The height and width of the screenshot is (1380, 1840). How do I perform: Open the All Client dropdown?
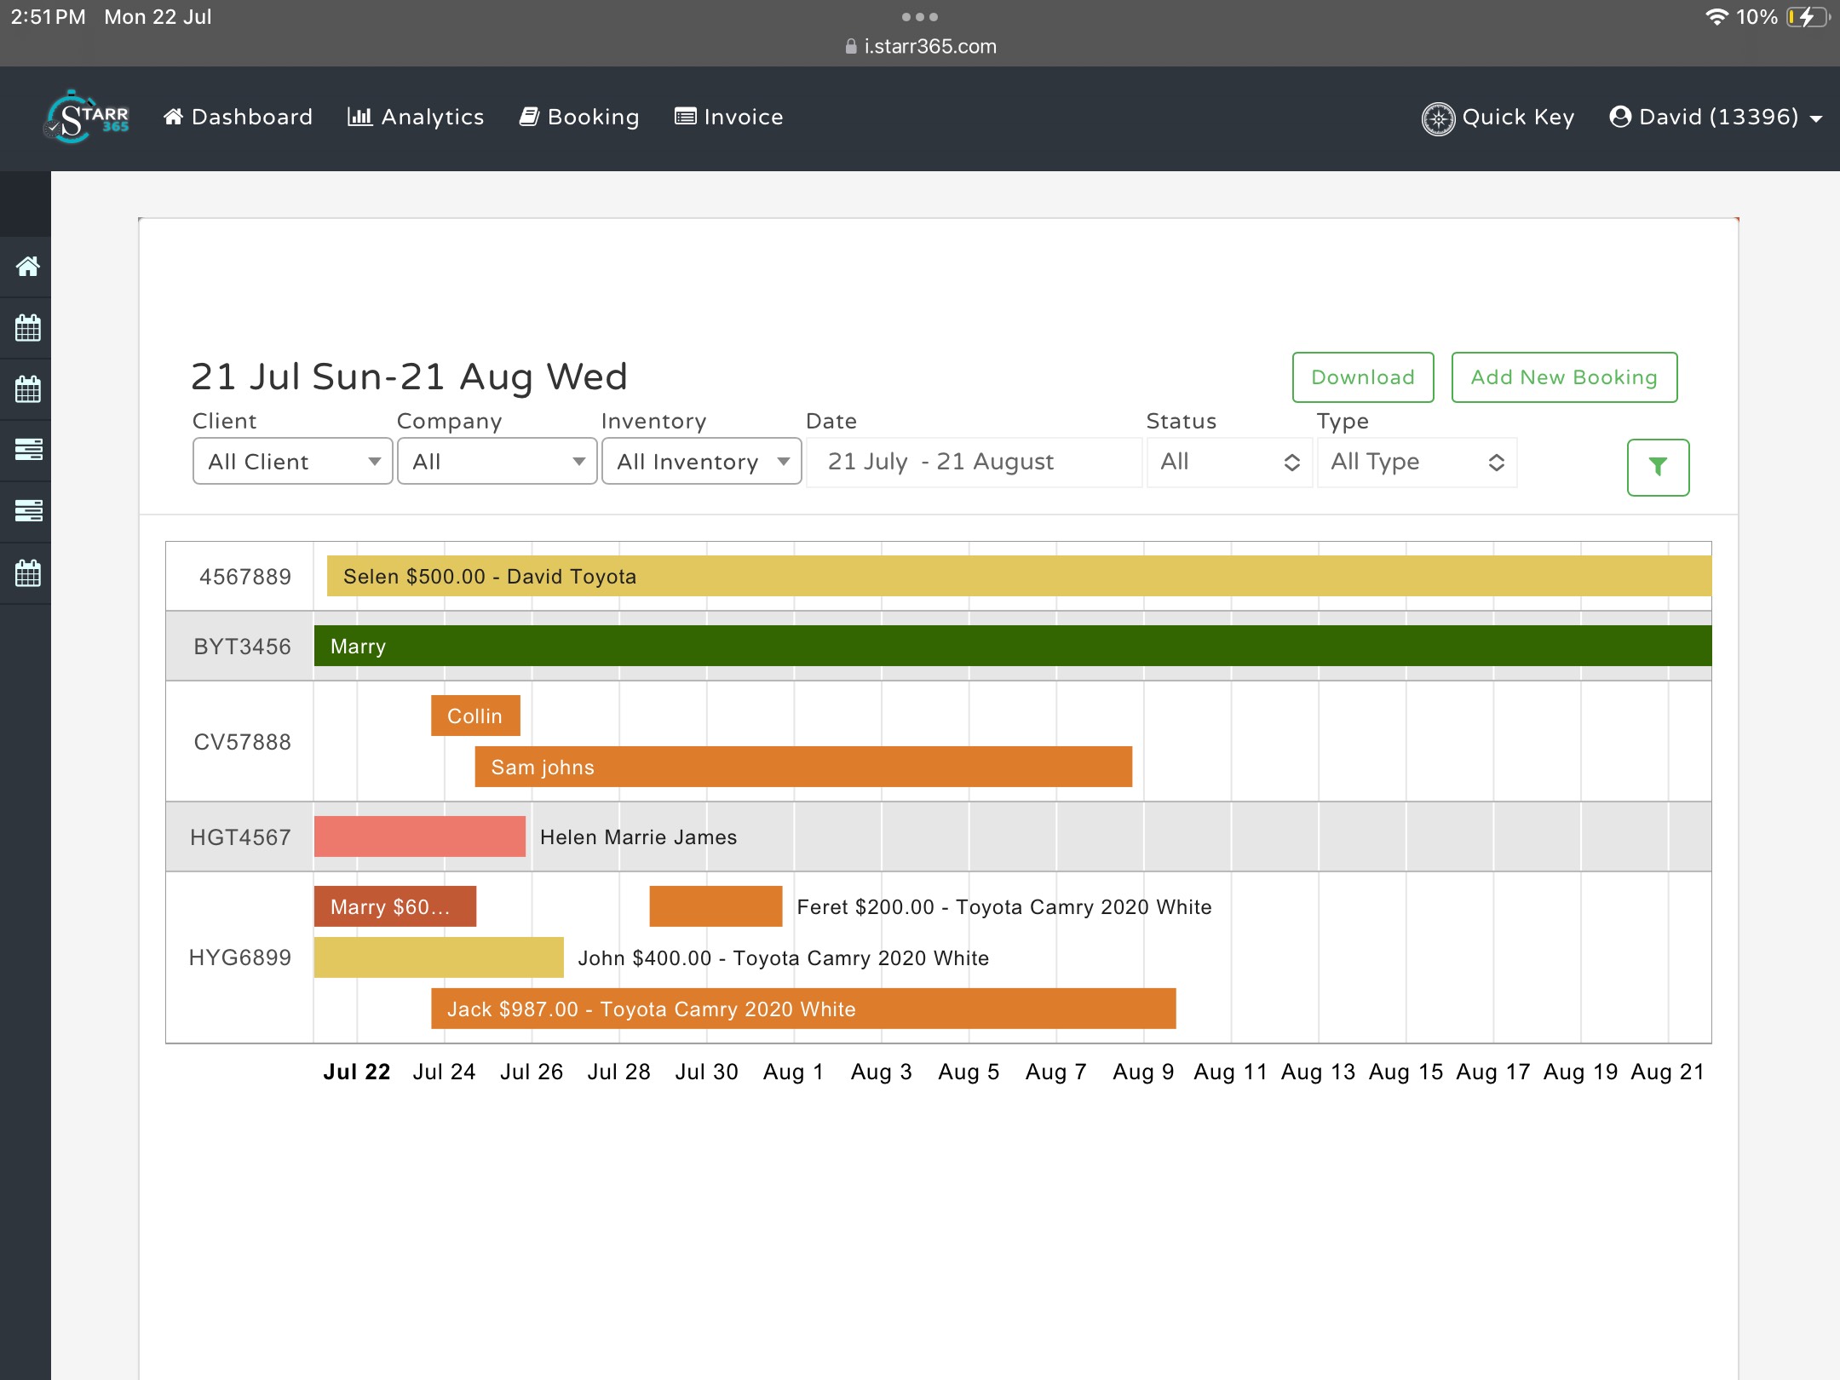[x=292, y=462]
